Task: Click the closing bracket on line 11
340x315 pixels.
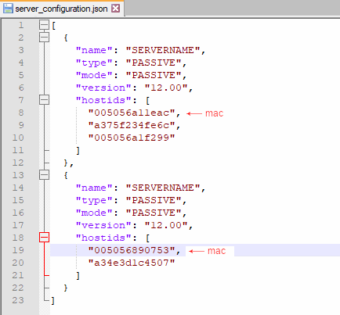Action: (78, 151)
